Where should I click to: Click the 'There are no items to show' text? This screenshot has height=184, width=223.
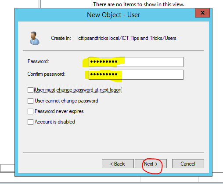139,4
